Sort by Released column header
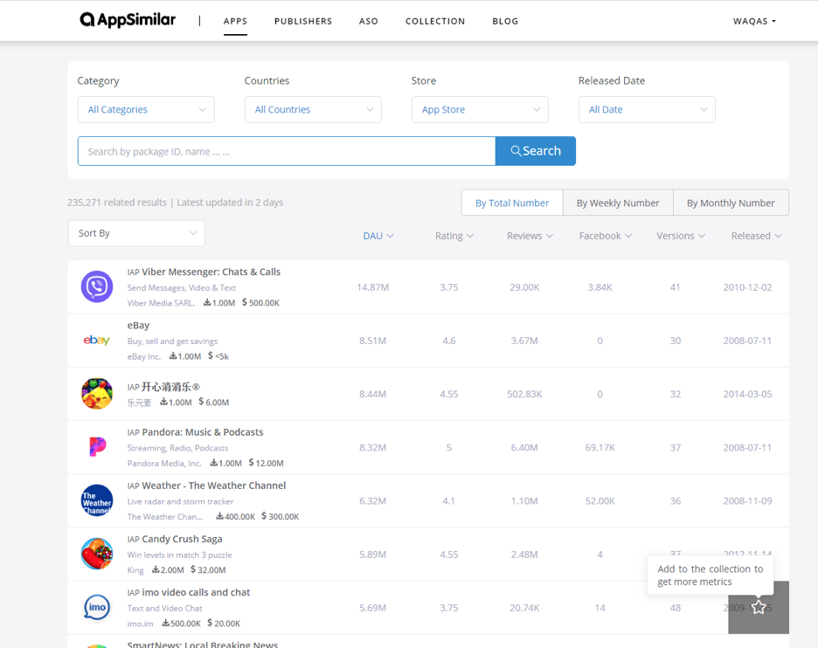 pyautogui.click(x=757, y=236)
